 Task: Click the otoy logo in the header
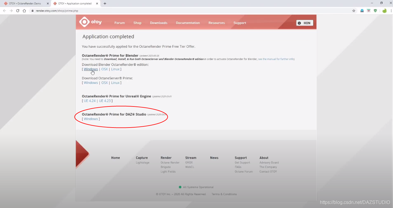90,22
